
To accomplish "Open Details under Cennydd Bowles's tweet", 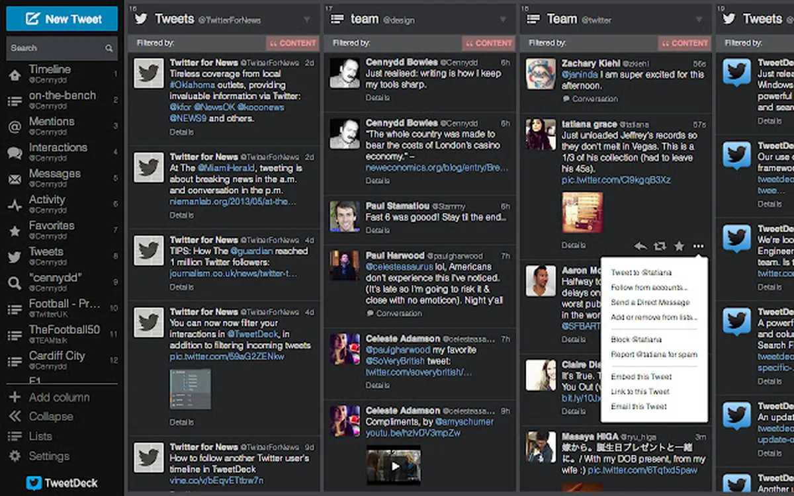I will click(x=378, y=97).
